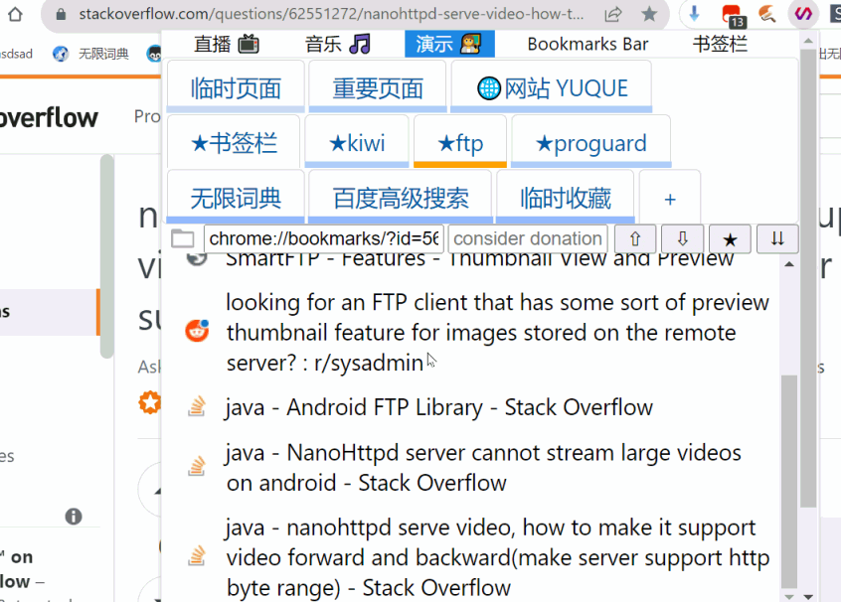The width and height of the screenshot is (841, 602).
Task: Open java Android FTP Library bookmark
Action: [438, 407]
